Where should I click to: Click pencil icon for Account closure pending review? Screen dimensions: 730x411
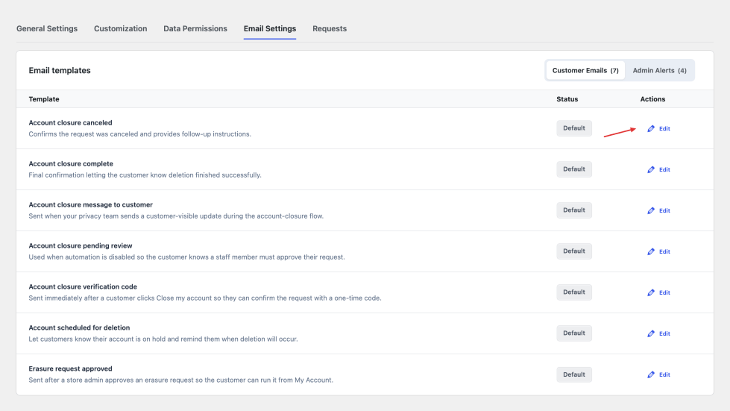651,251
